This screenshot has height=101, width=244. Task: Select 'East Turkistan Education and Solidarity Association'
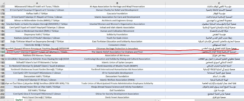(x=117, y=42)
